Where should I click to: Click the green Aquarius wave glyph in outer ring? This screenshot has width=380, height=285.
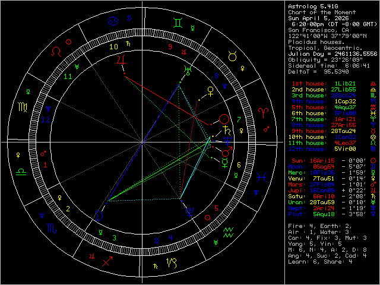(228, 232)
